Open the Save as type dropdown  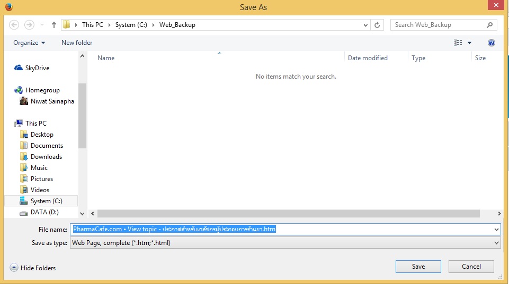pos(286,243)
